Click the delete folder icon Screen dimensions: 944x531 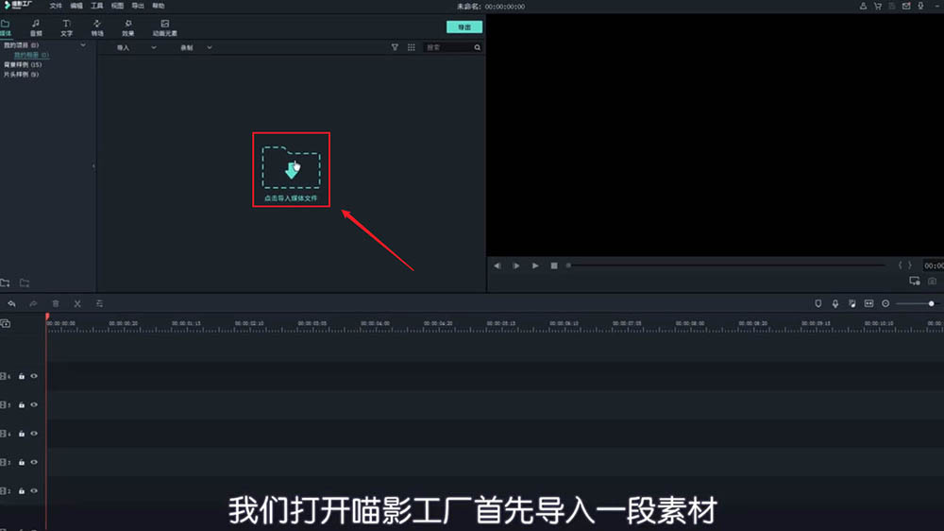[x=25, y=283]
